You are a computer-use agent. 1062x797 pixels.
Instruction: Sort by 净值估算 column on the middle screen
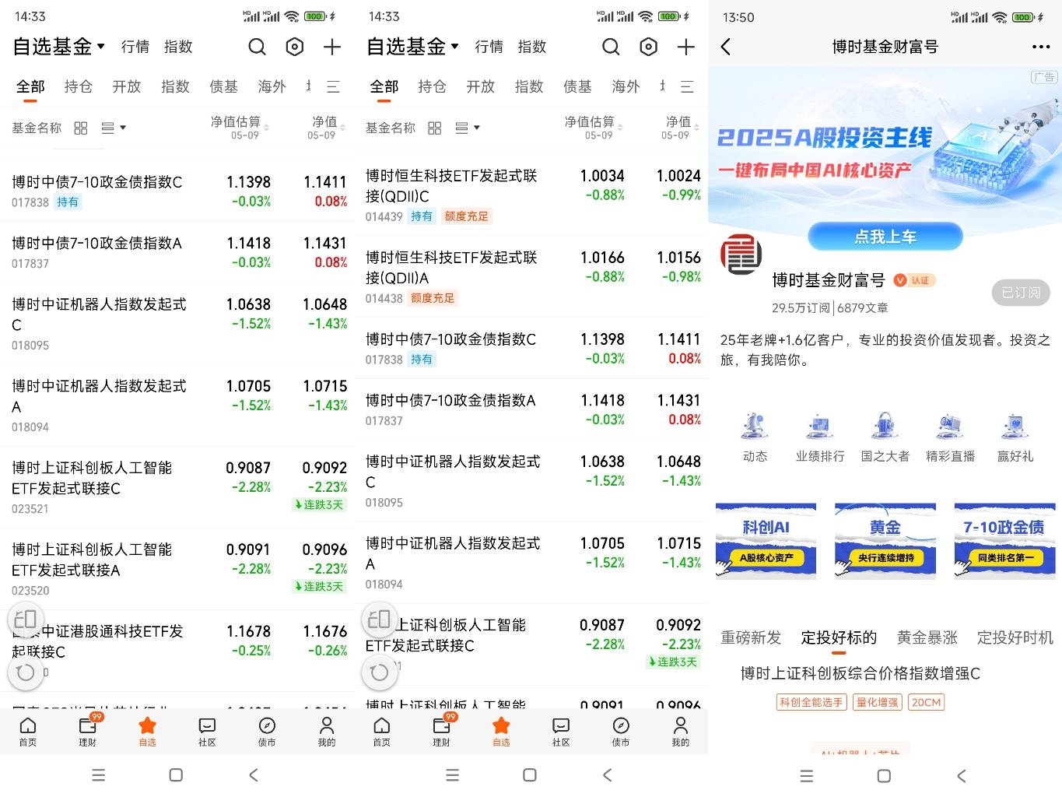[x=594, y=128]
